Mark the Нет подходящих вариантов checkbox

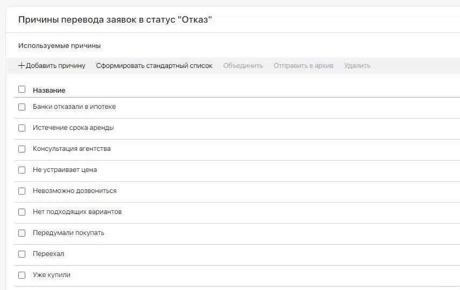[22, 212]
